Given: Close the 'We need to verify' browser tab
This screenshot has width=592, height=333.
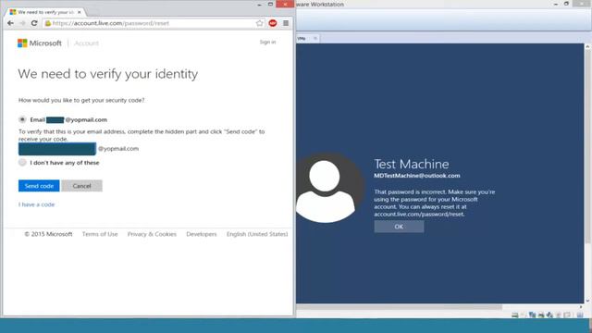Looking at the screenshot, I should [x=79, y=12].
